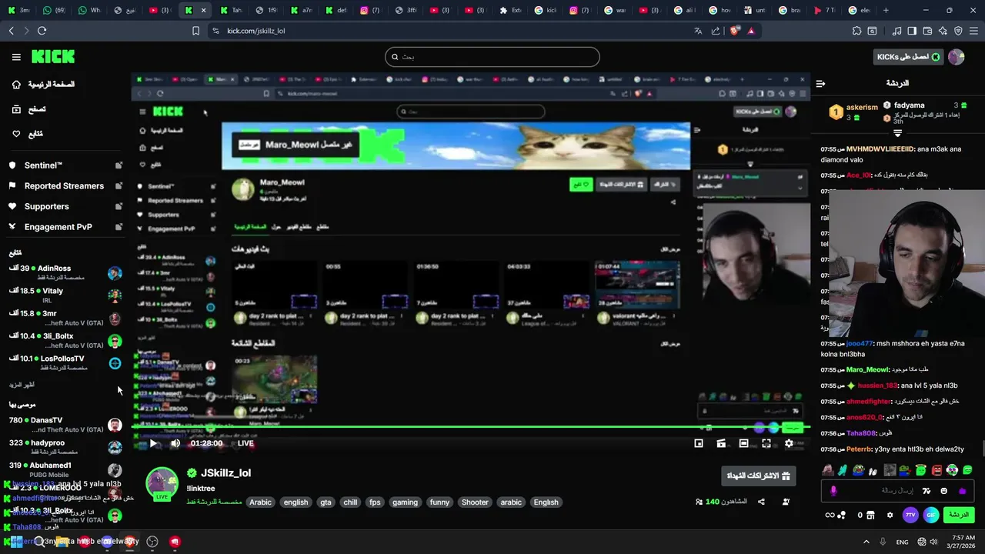Click the get KICKs button
Image resolution: width=985 pixels, height=554 pixels.
click(x=908, y=57)
